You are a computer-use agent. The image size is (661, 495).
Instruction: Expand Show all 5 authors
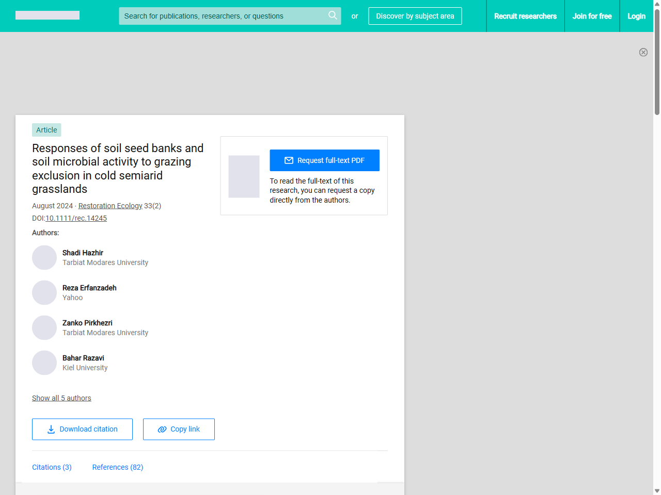(x=61, y=398)
